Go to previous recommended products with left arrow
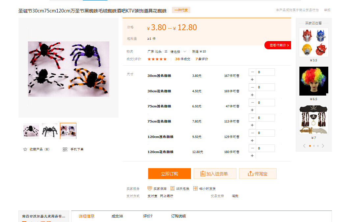The image size is (352, 222). (x=304, y=146)
